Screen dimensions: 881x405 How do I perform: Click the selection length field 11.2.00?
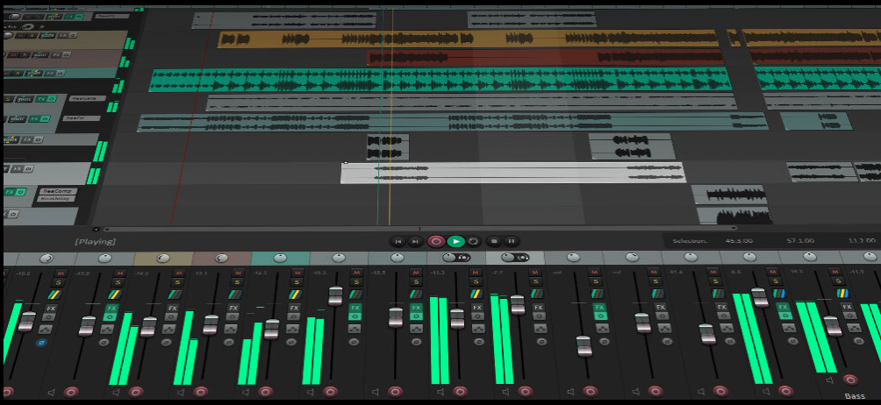click(862, 241)
